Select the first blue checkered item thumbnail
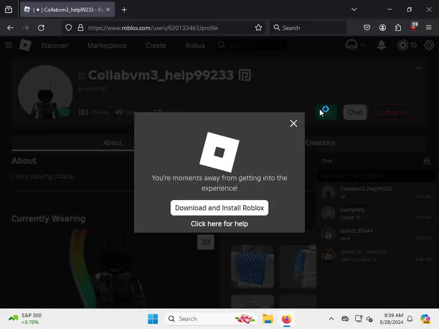Screen dimensions: 439x329 click(252, 266)
